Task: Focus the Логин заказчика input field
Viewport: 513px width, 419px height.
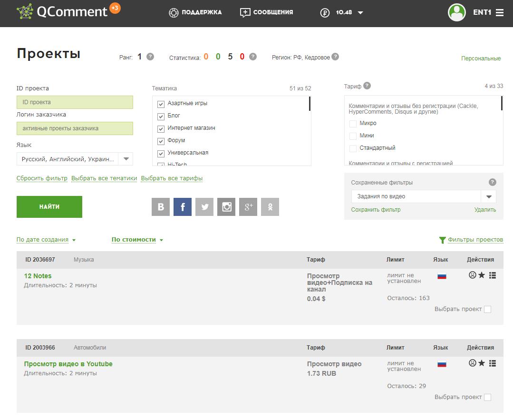Action: point(75,128)
